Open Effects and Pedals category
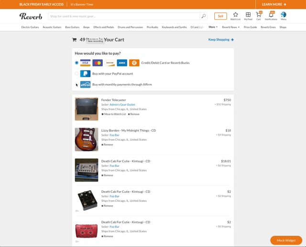 (104, 27)
